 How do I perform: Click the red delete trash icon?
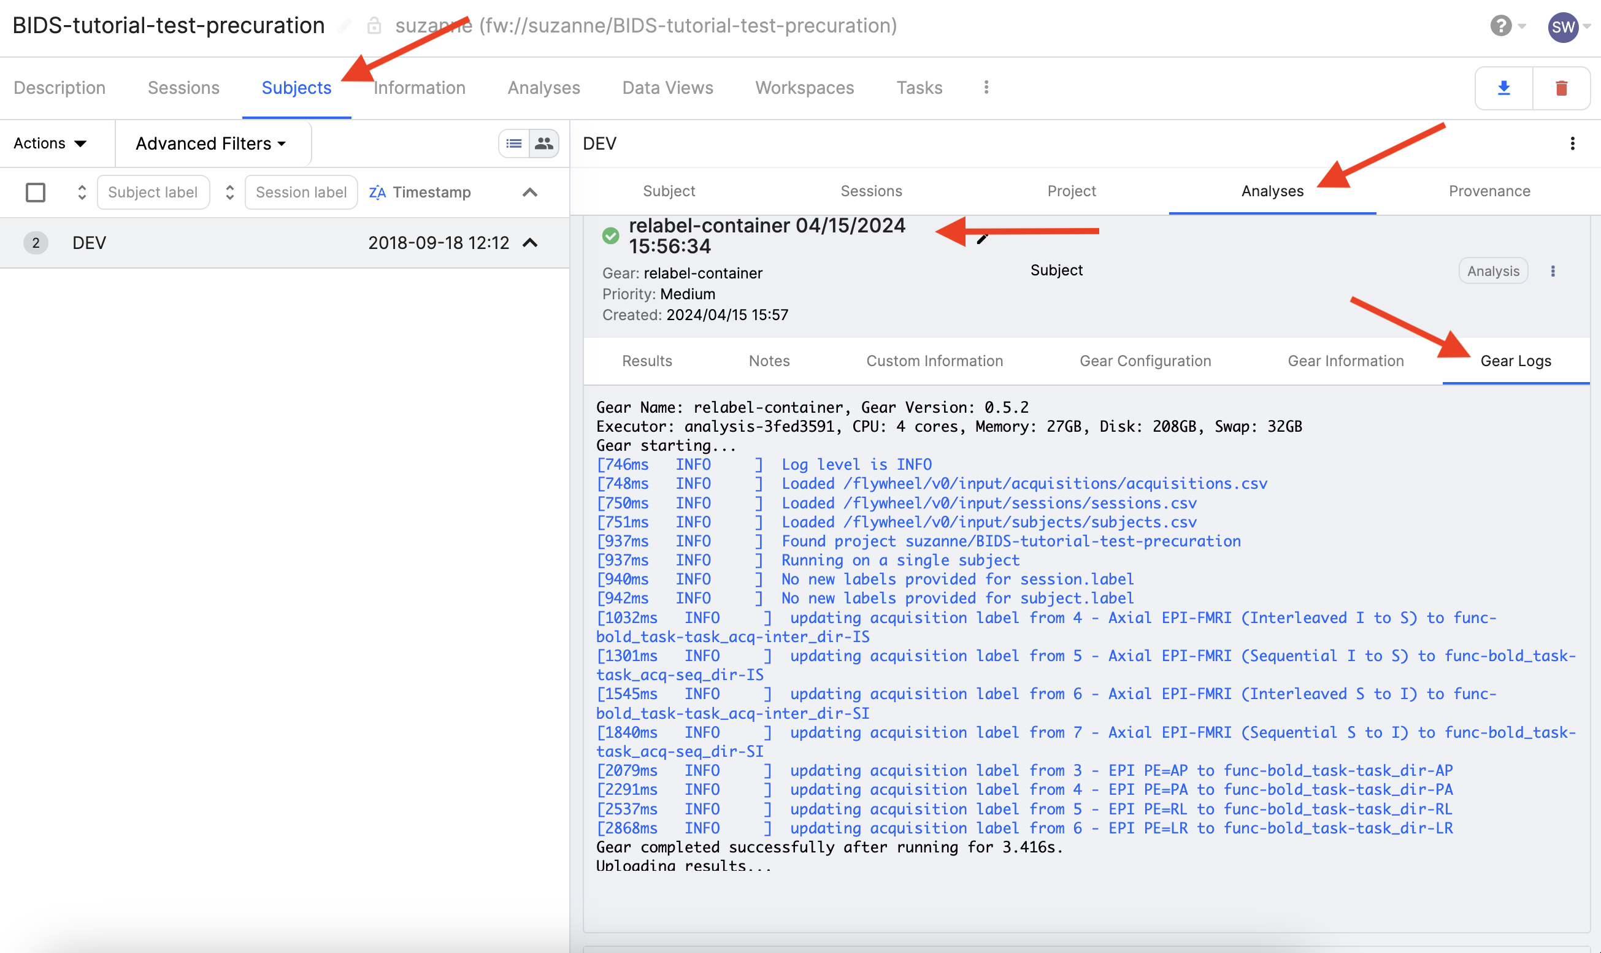[x=1561, y=88]
